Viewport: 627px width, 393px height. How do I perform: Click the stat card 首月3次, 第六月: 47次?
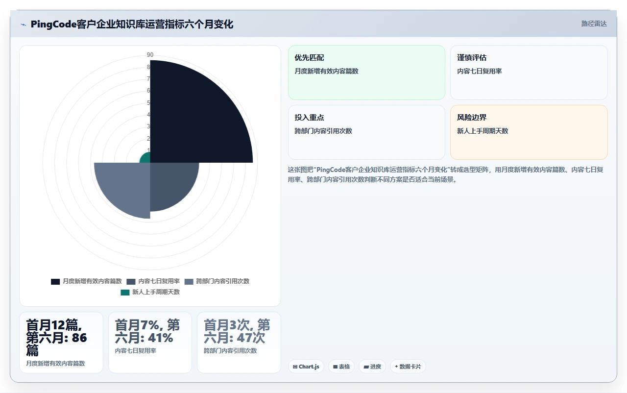[239, 343]
